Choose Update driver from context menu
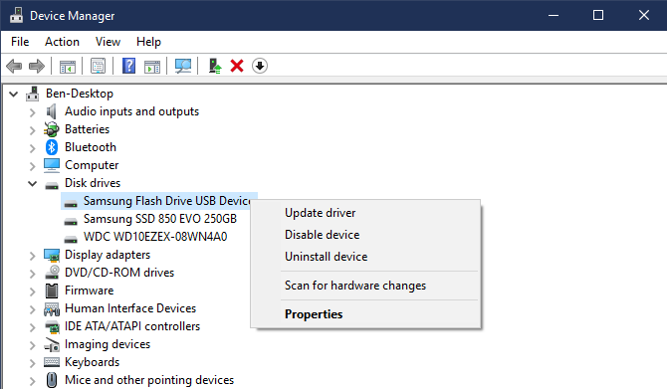Viewport: 667px width, 389px height. [320, 213]
